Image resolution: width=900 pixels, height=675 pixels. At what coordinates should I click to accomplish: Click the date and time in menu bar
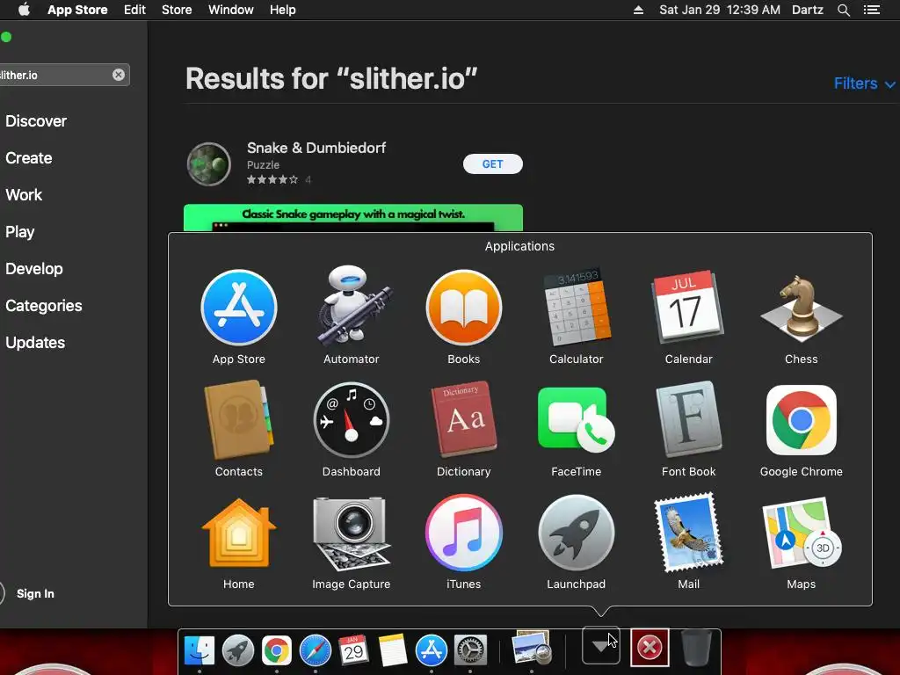coord(720,10)
